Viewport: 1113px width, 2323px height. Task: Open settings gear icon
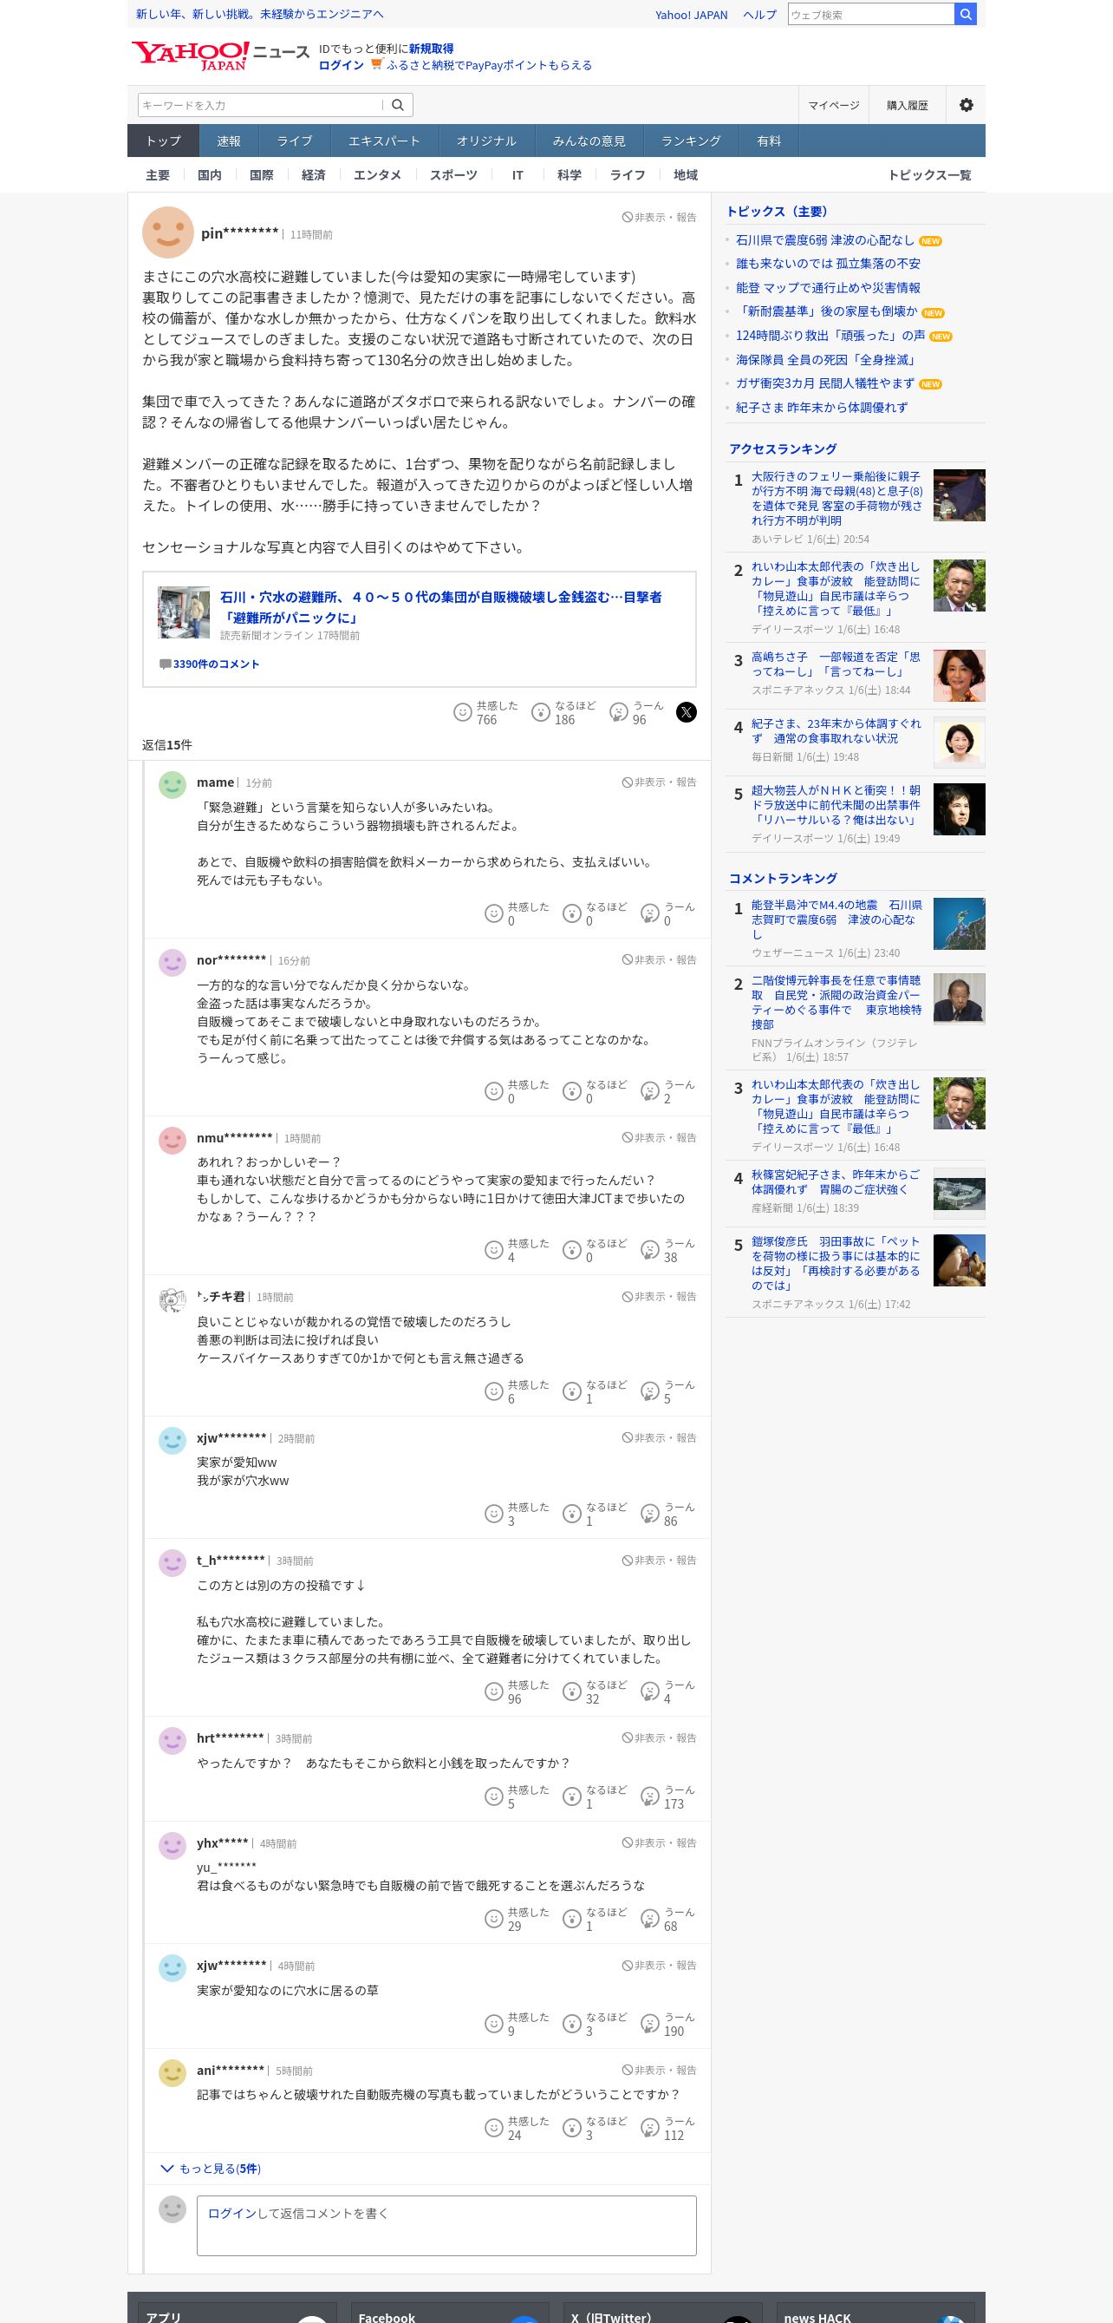tap(967, 106)
